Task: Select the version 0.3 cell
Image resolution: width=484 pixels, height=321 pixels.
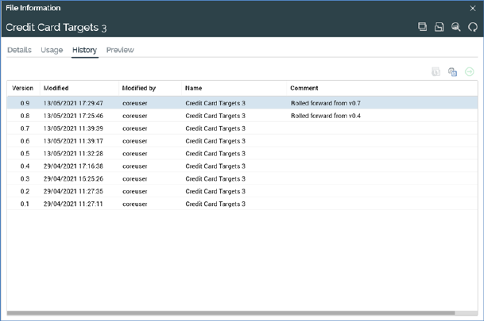Action: coord(25,179)
